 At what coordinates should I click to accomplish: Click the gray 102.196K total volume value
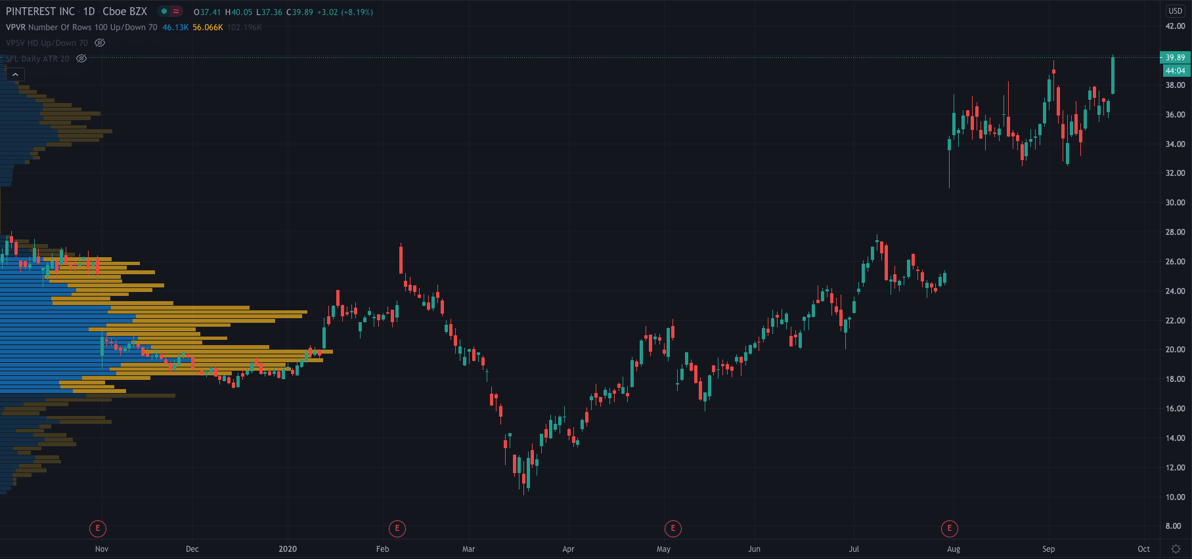(x=244, y=28)
